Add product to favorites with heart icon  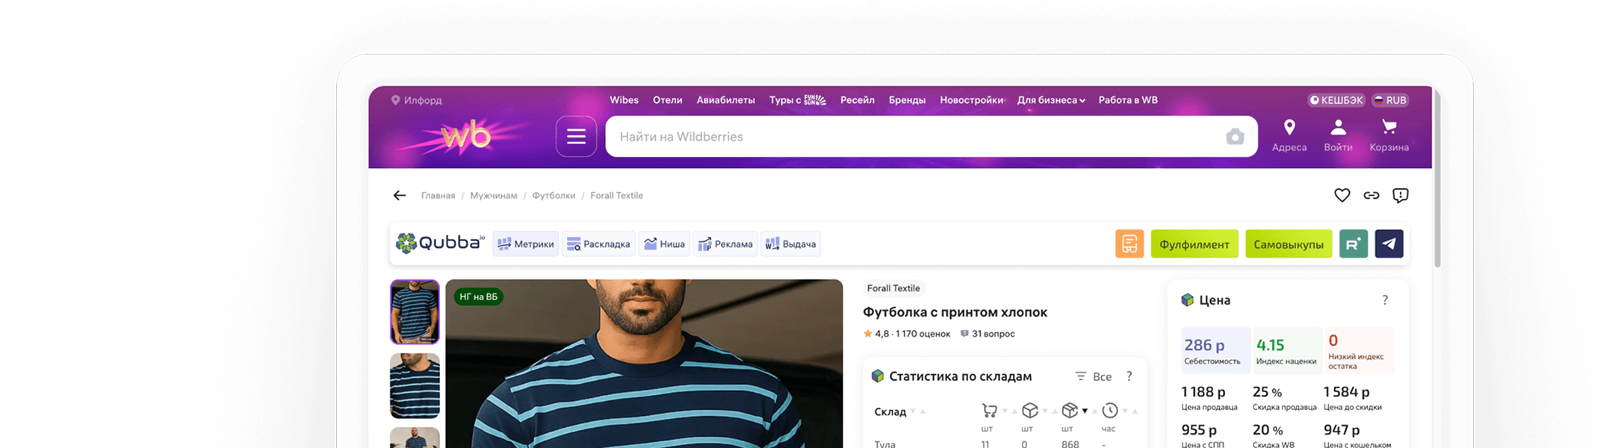coord(1342,196)
